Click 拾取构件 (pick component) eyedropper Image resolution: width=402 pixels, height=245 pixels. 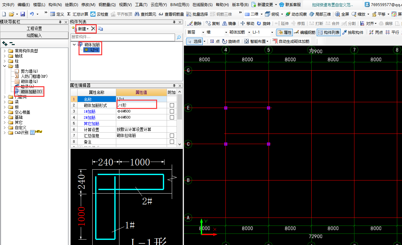[353, 32]
